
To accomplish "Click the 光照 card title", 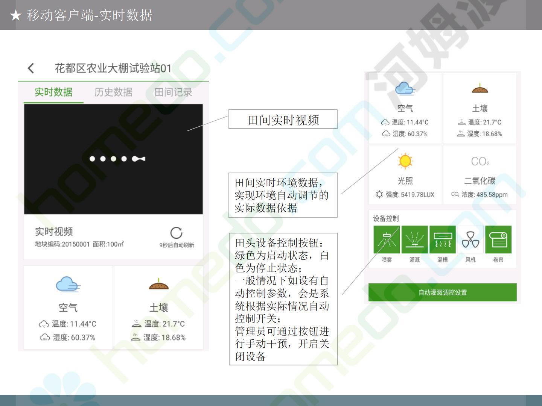I will 405,181.
